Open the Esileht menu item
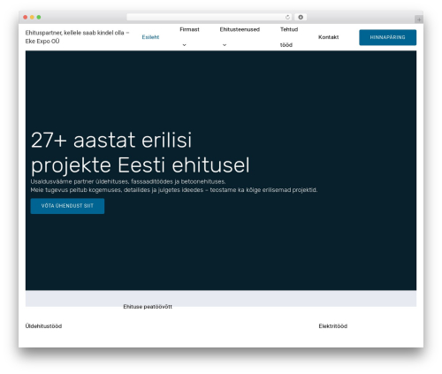The image size is (442, 374). click(150, 37)
